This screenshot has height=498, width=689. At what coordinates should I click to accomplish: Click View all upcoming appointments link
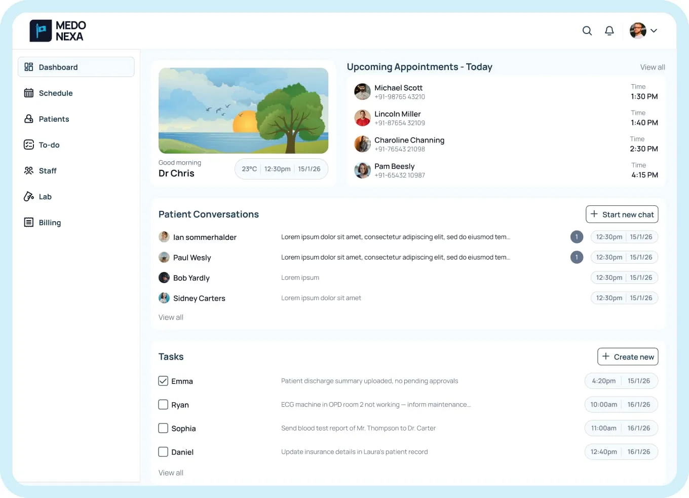click(x=652, y=67)
